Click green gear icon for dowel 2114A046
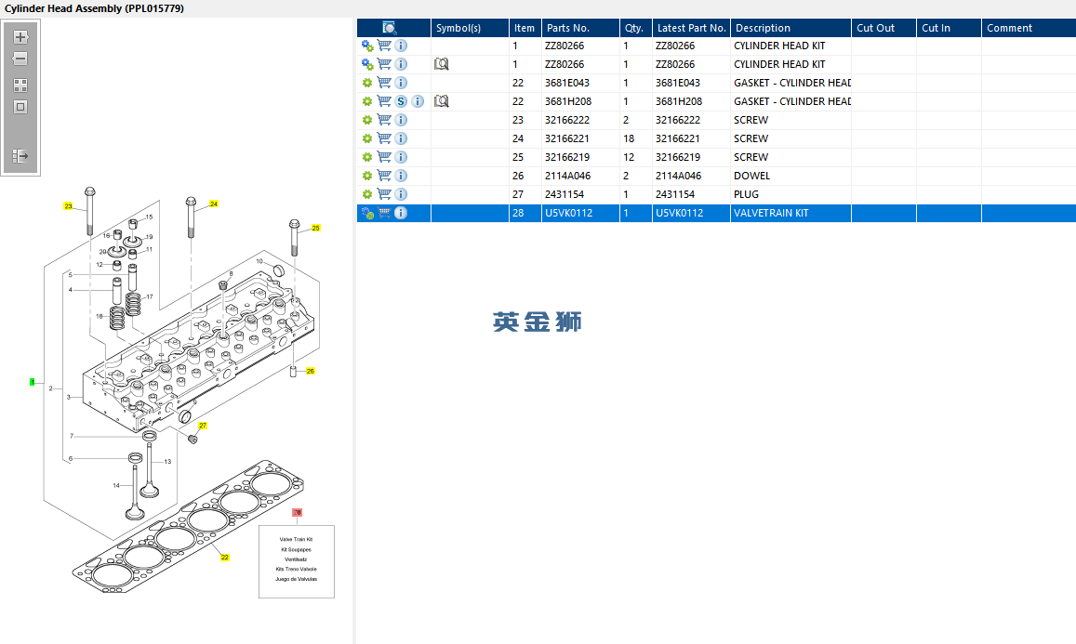This screenshot has width=1076, height=644. click(367, 176)
